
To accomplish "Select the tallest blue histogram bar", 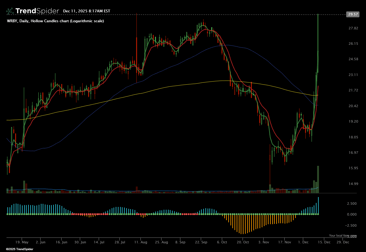I will coord(318,205).
